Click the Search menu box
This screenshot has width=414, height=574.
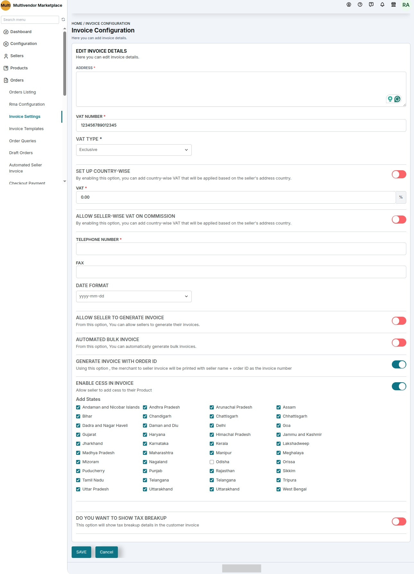click(x=30, y=20)
